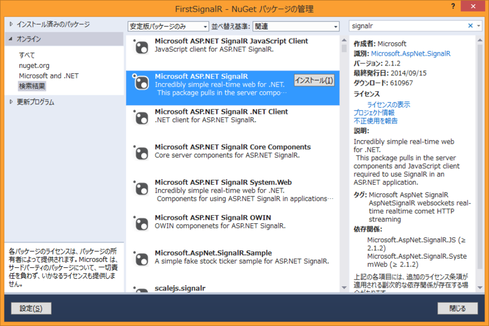
Task: Collapse the オンライン section
Action: (11, 39)
